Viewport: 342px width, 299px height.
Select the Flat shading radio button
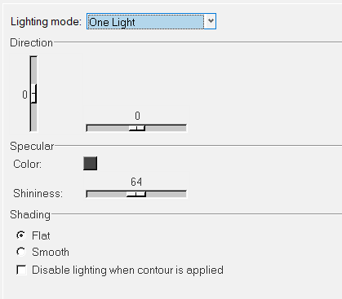[x=21, y=235]
